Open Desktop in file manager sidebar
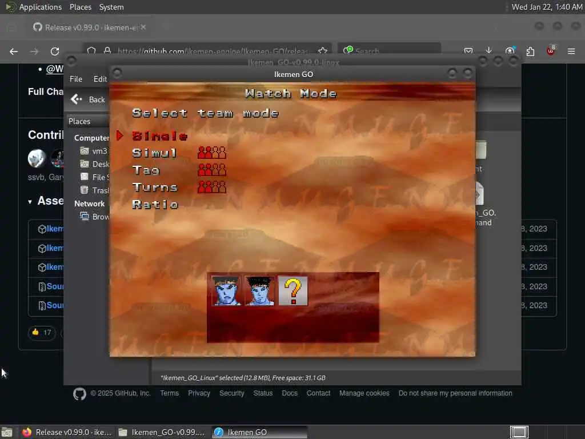Screen dimensions: 585x439 coord(94,164)
